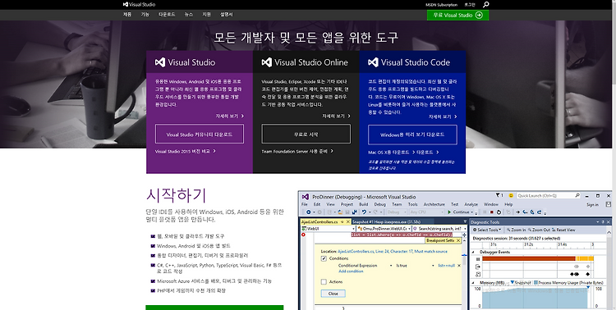Collapse the Memory (MB) graph section

473,283
